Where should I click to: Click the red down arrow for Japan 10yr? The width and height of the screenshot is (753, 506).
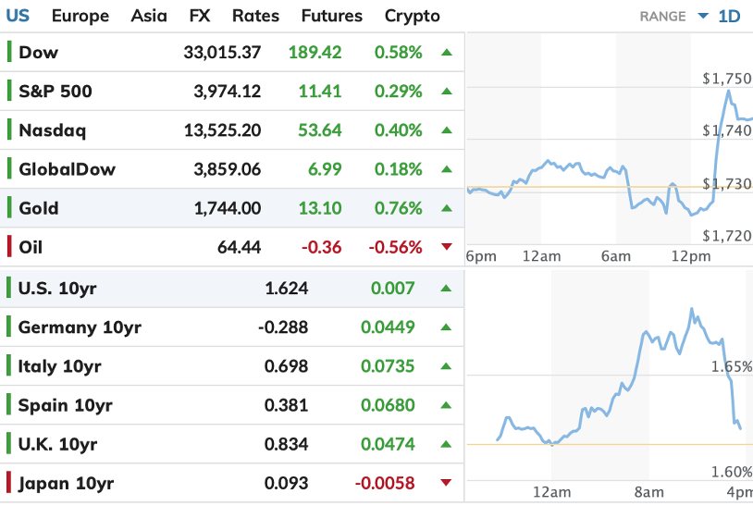pyautogui.click(x=447, y=483)
